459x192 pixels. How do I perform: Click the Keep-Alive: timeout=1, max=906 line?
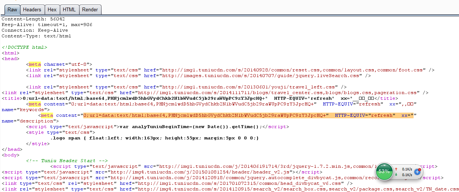point(47,25)
